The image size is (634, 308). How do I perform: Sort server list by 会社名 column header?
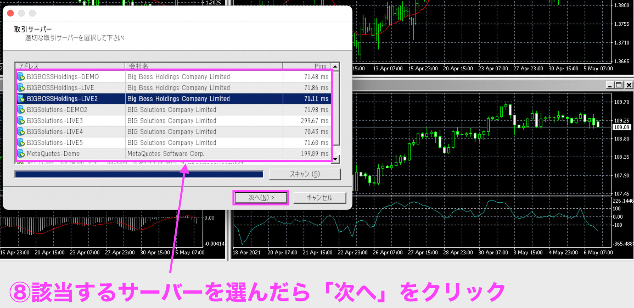203,66
